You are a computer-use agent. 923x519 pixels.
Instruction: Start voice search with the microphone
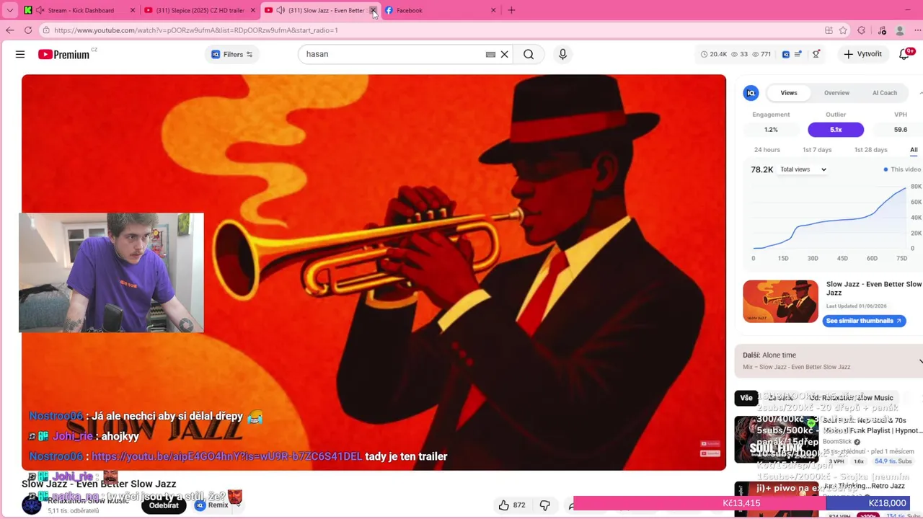coord(563,54)
